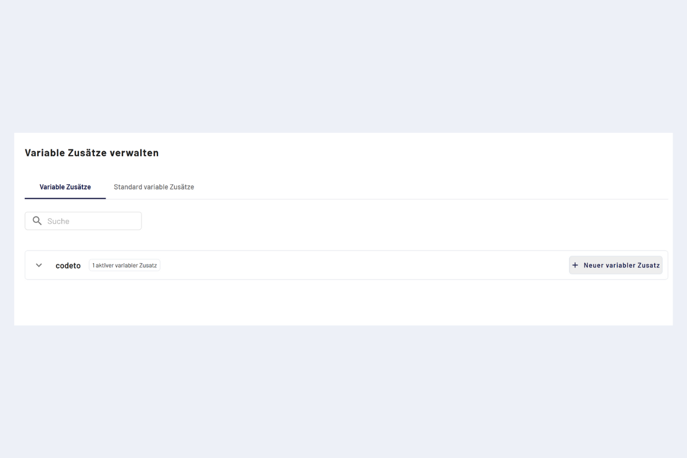This screenshot has width=687, height=458.
Task: Click the Suche placeholder text
Action: tap(58, 221)
